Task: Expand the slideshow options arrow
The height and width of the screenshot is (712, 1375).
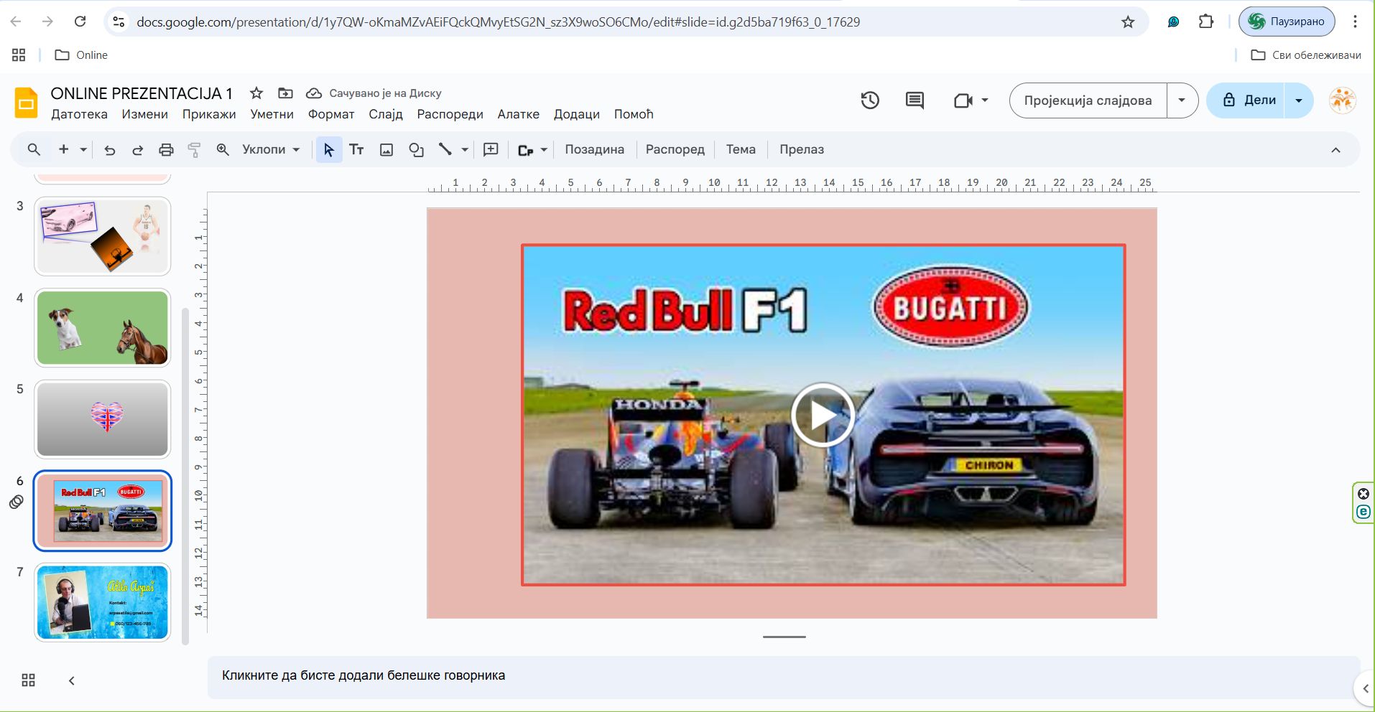Action: click(1182, 100)
